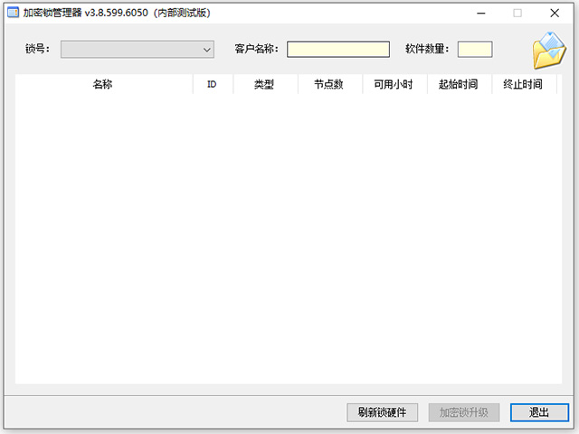Click the 终止时间 column header
The height and width of the screenshot is (434, 579).
524,84
